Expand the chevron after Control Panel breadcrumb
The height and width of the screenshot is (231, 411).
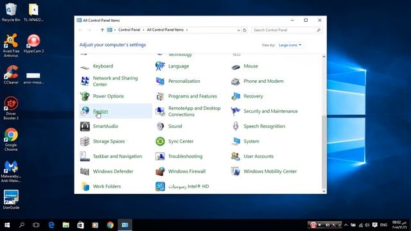(143, 30)
